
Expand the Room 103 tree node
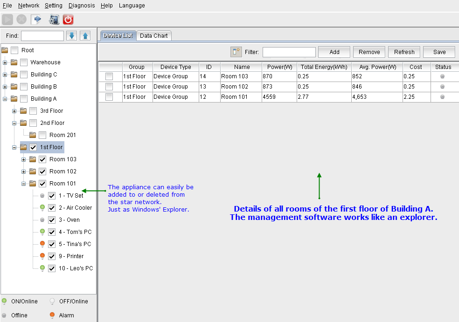click(23, 160)
